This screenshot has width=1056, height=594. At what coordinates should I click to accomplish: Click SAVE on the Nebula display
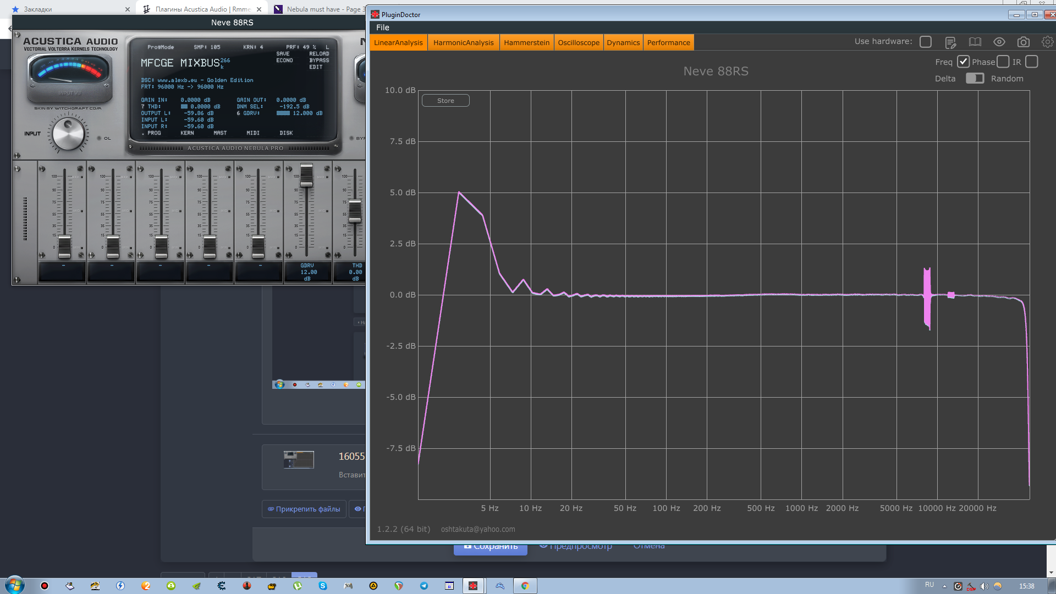(x=283, y=54)
